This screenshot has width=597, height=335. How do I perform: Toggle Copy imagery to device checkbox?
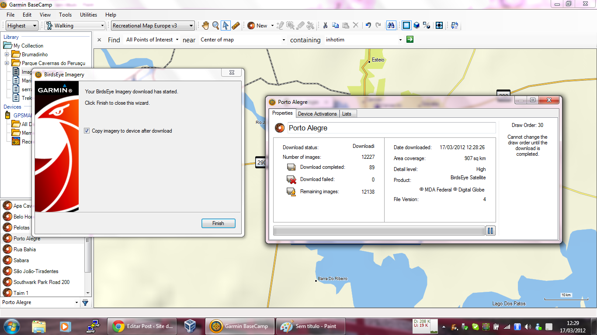coord(87,131)
